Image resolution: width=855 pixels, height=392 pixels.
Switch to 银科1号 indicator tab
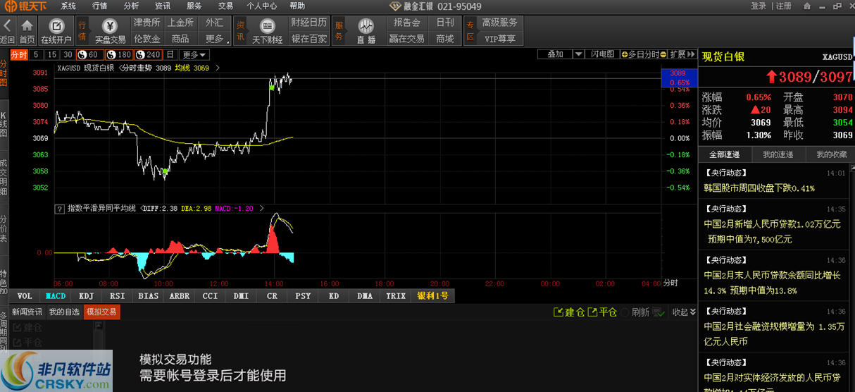pos(432,296)
